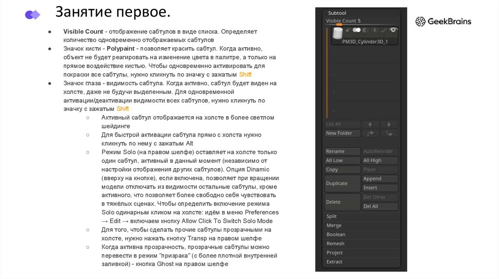Open the Subtool panel header
Viewport: 499px width, 279px height.
(x=337, y=13)
